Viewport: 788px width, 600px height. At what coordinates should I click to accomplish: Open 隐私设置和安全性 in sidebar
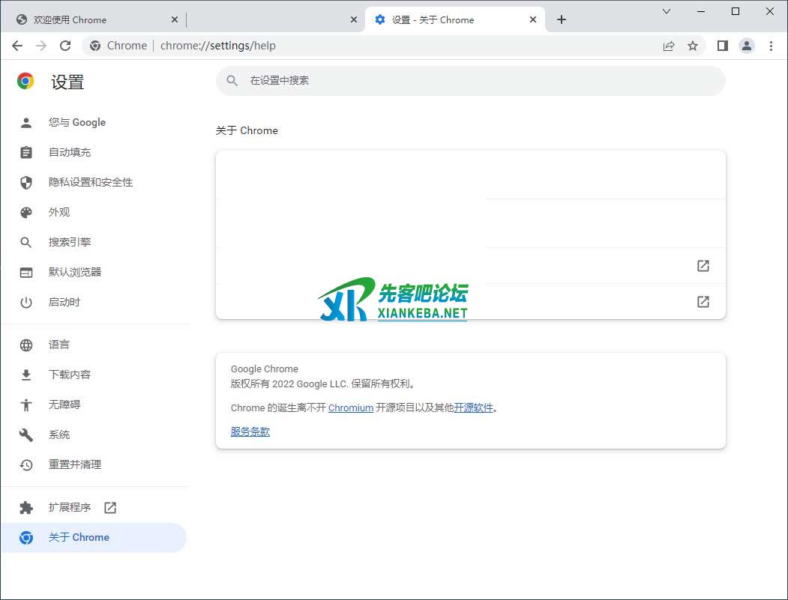click(x=91, y=182)
